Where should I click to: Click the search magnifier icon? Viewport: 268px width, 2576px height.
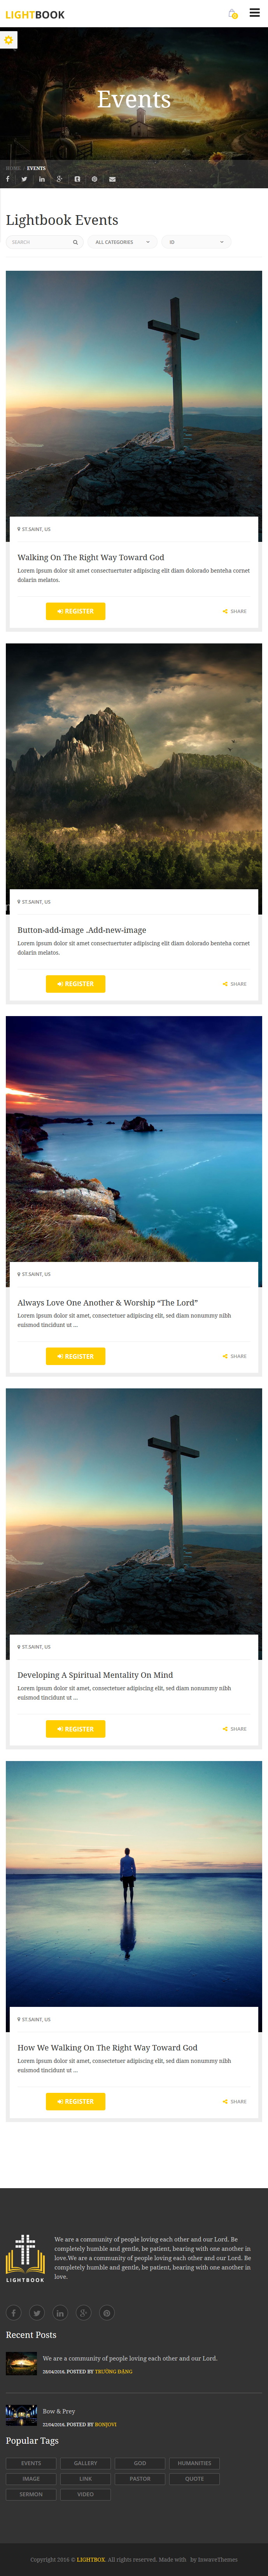(75, 242)
